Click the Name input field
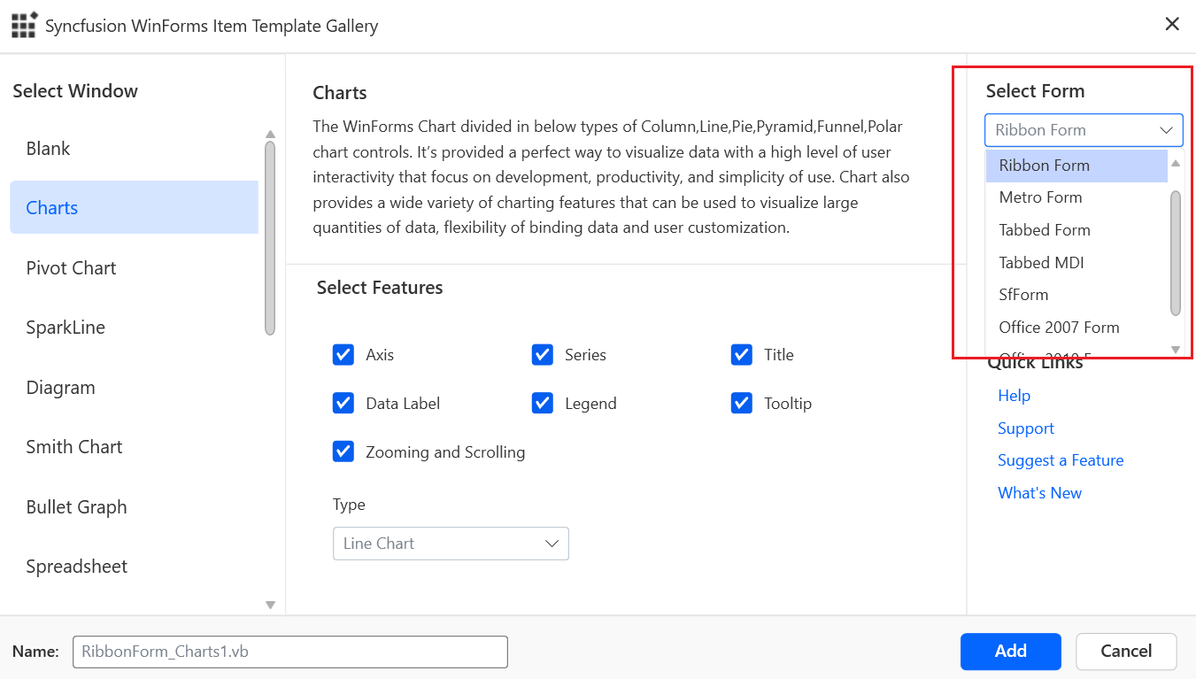The height and width of the screenshot is (679, 1196). [289, 652]
